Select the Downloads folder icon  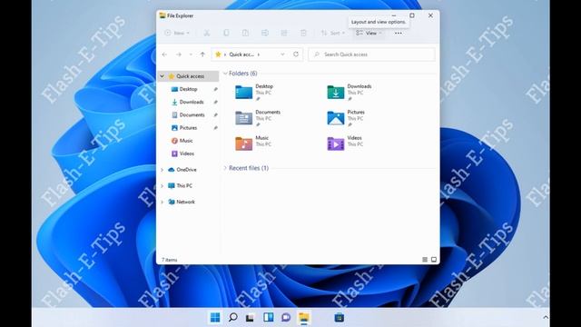coord(336,92)
